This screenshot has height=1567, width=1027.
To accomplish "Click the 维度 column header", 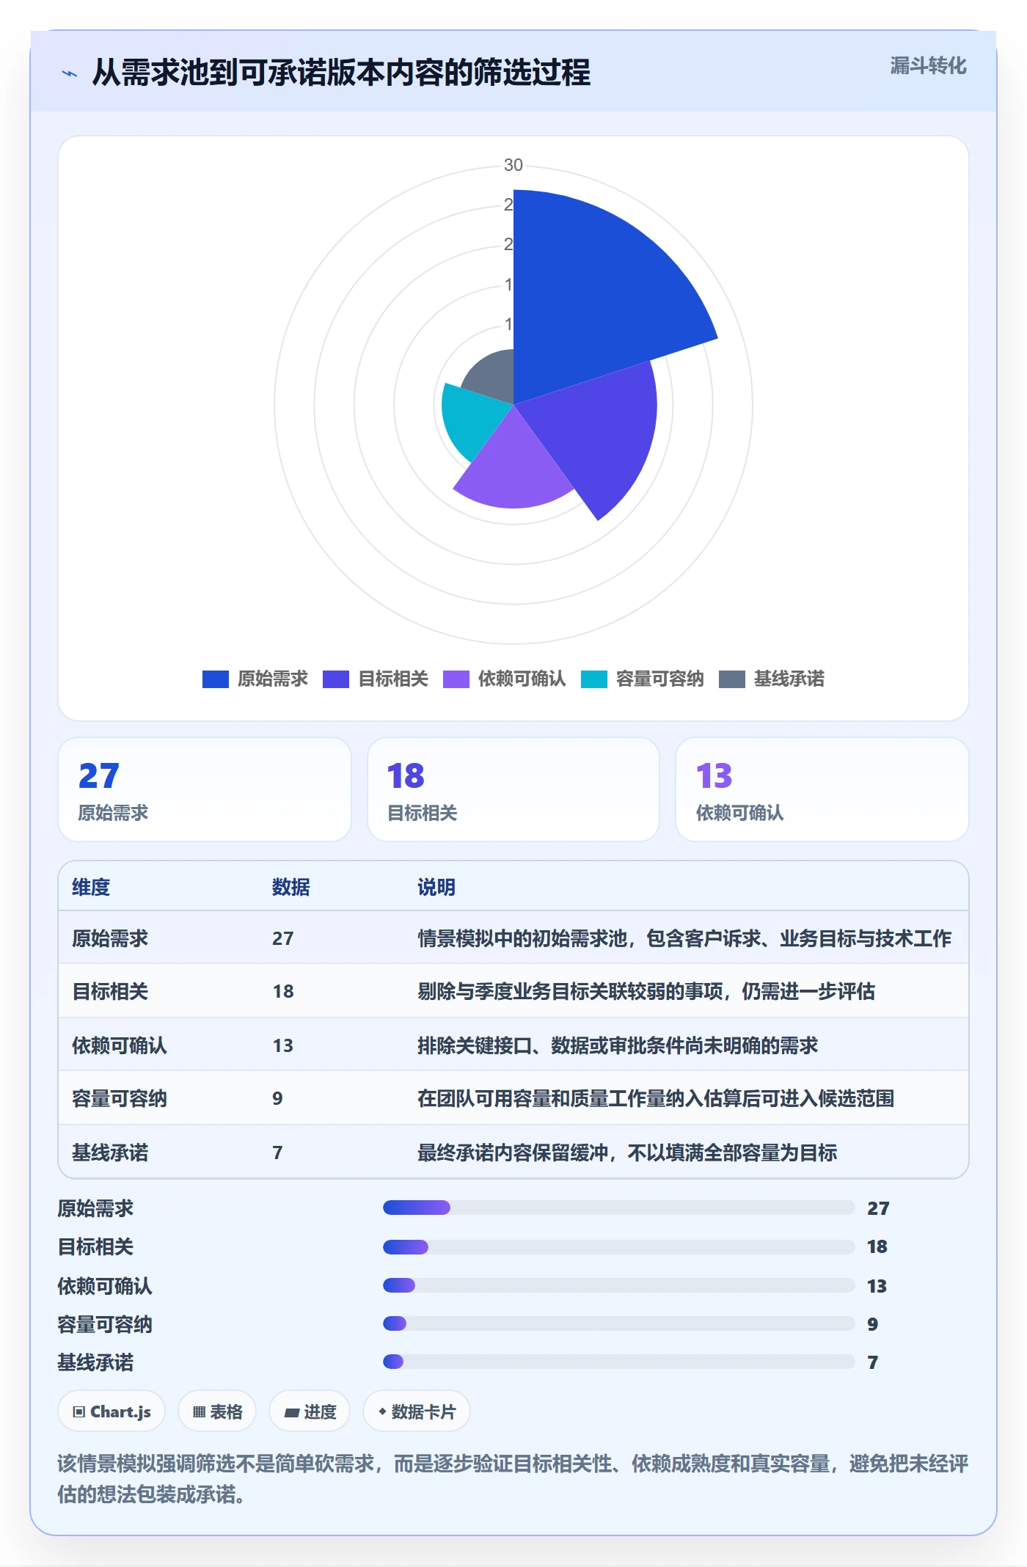I will coord(91,887).
